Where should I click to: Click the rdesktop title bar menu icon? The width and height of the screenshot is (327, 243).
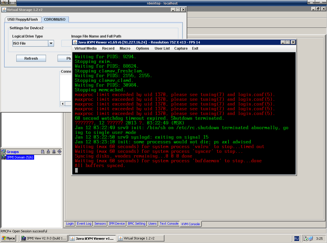[4, 2]
